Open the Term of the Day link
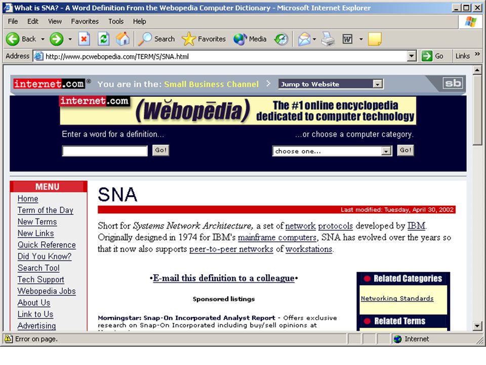The image size is (486, 365). [x=45, y=210]
